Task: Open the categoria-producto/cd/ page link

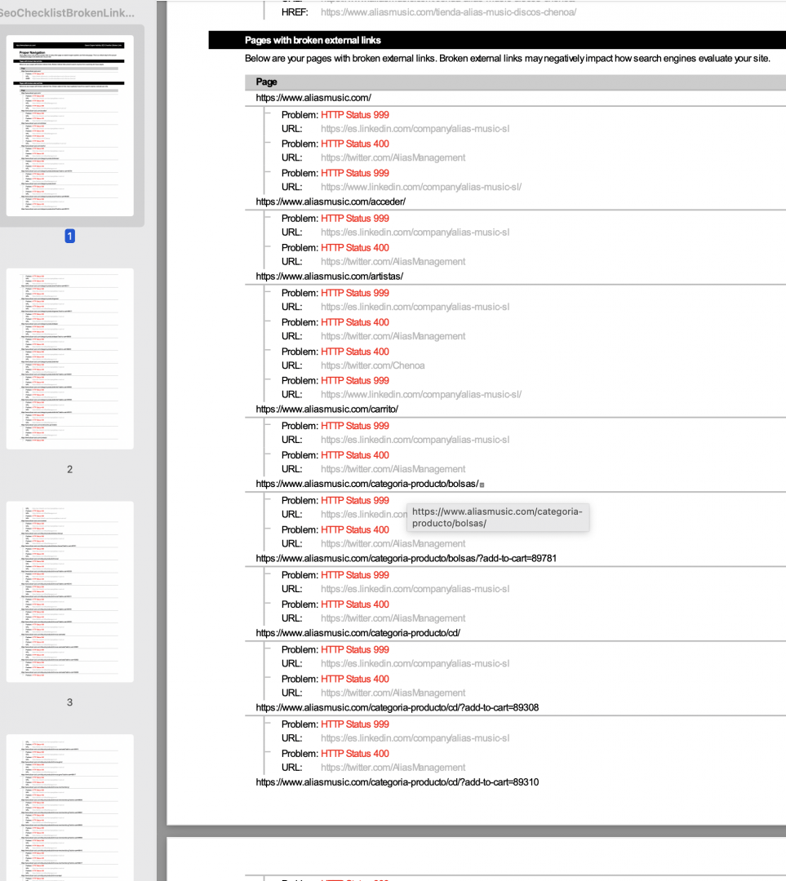Action: point(357,633)
